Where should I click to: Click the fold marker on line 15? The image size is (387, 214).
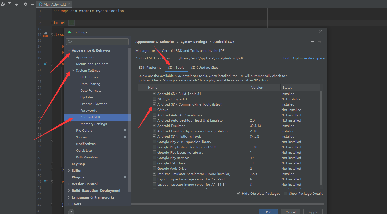pyautogui.click(x=52, y=34)
